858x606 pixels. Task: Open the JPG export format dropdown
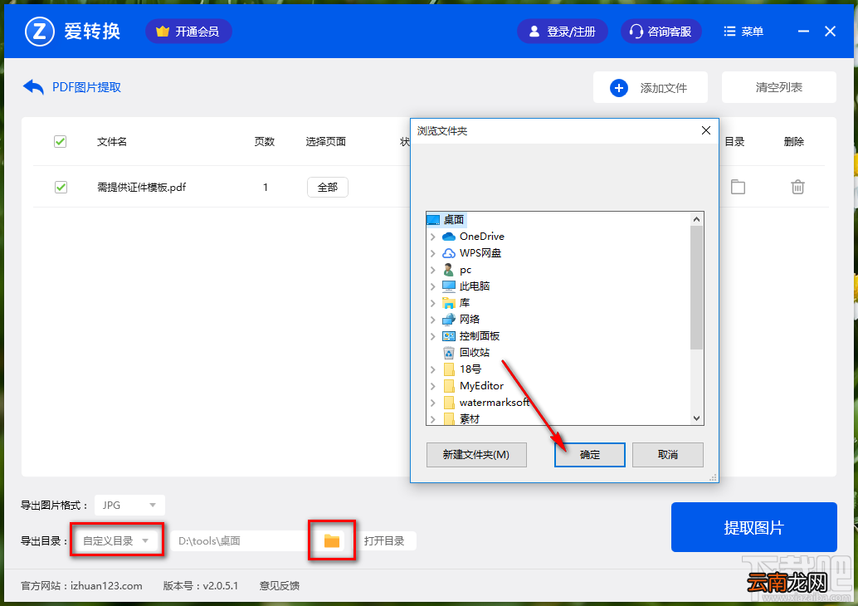coord(129,505)
